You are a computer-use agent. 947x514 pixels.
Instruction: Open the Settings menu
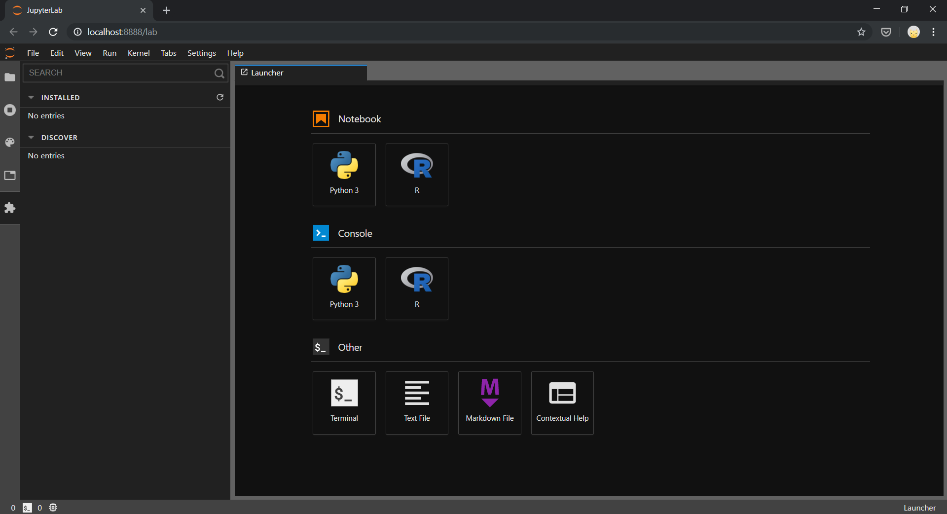point(202,53)
